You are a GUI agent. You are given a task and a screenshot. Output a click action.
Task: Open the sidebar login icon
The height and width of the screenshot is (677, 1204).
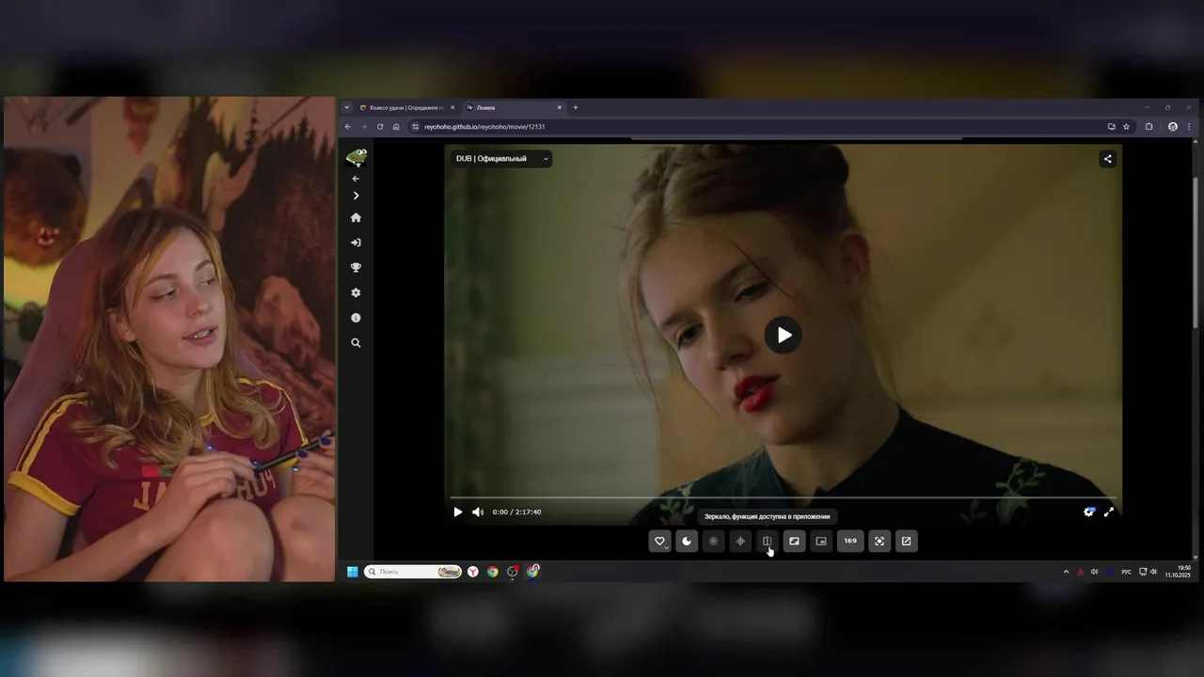[x=356, y=243]
